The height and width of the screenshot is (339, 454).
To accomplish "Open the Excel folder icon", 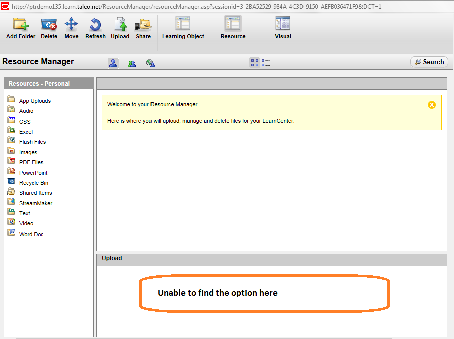I will pyautogui.click(x=11, y=130).
